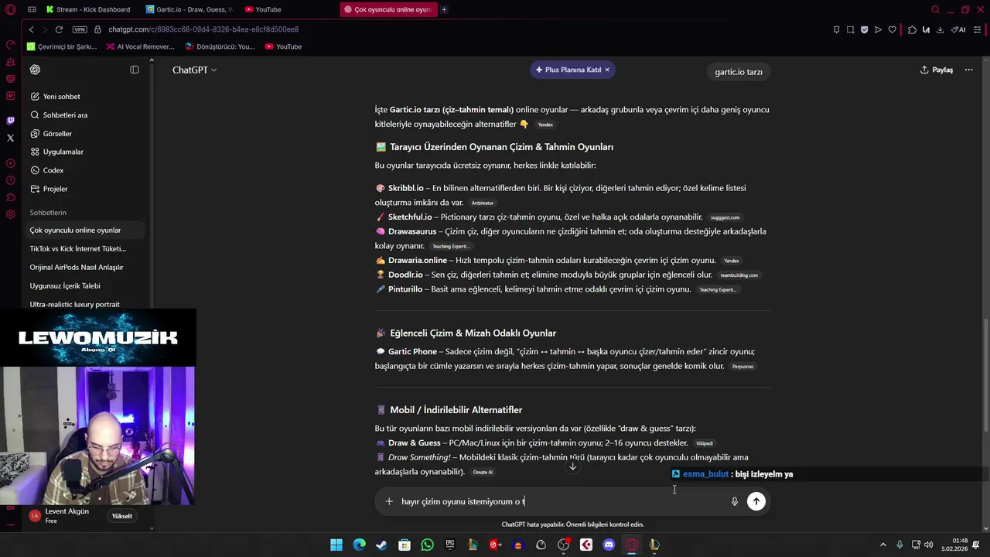Launch Steam from the taskbar
Screen dimensions: 990x557
382,545
